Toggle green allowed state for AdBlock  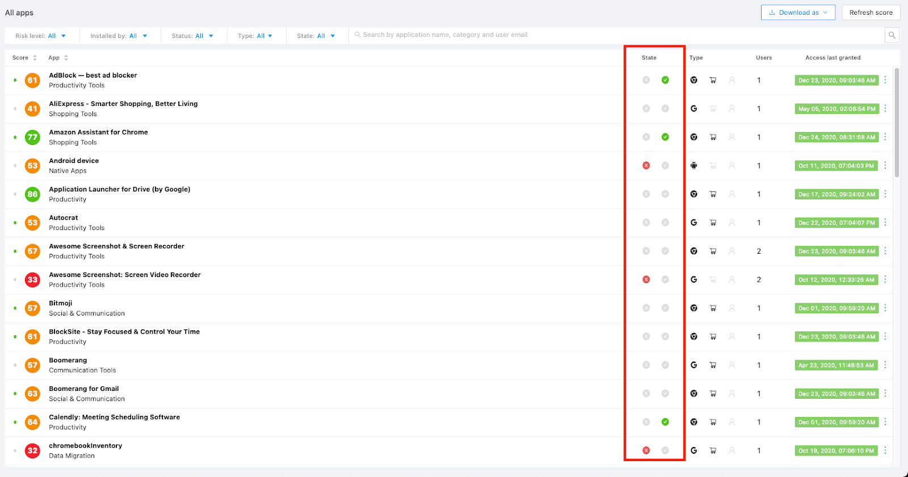(665, 80)
